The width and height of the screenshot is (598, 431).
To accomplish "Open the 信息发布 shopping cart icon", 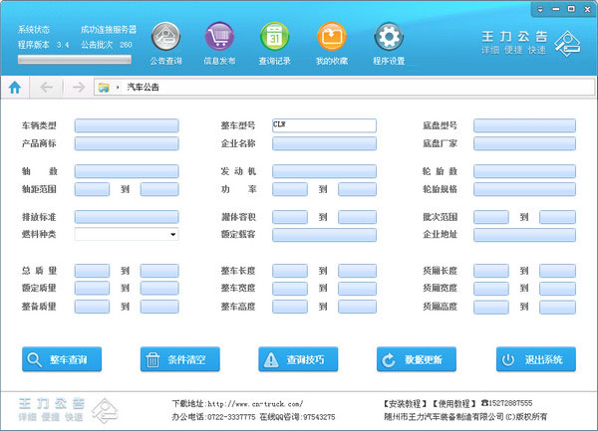I will point(219,39).
